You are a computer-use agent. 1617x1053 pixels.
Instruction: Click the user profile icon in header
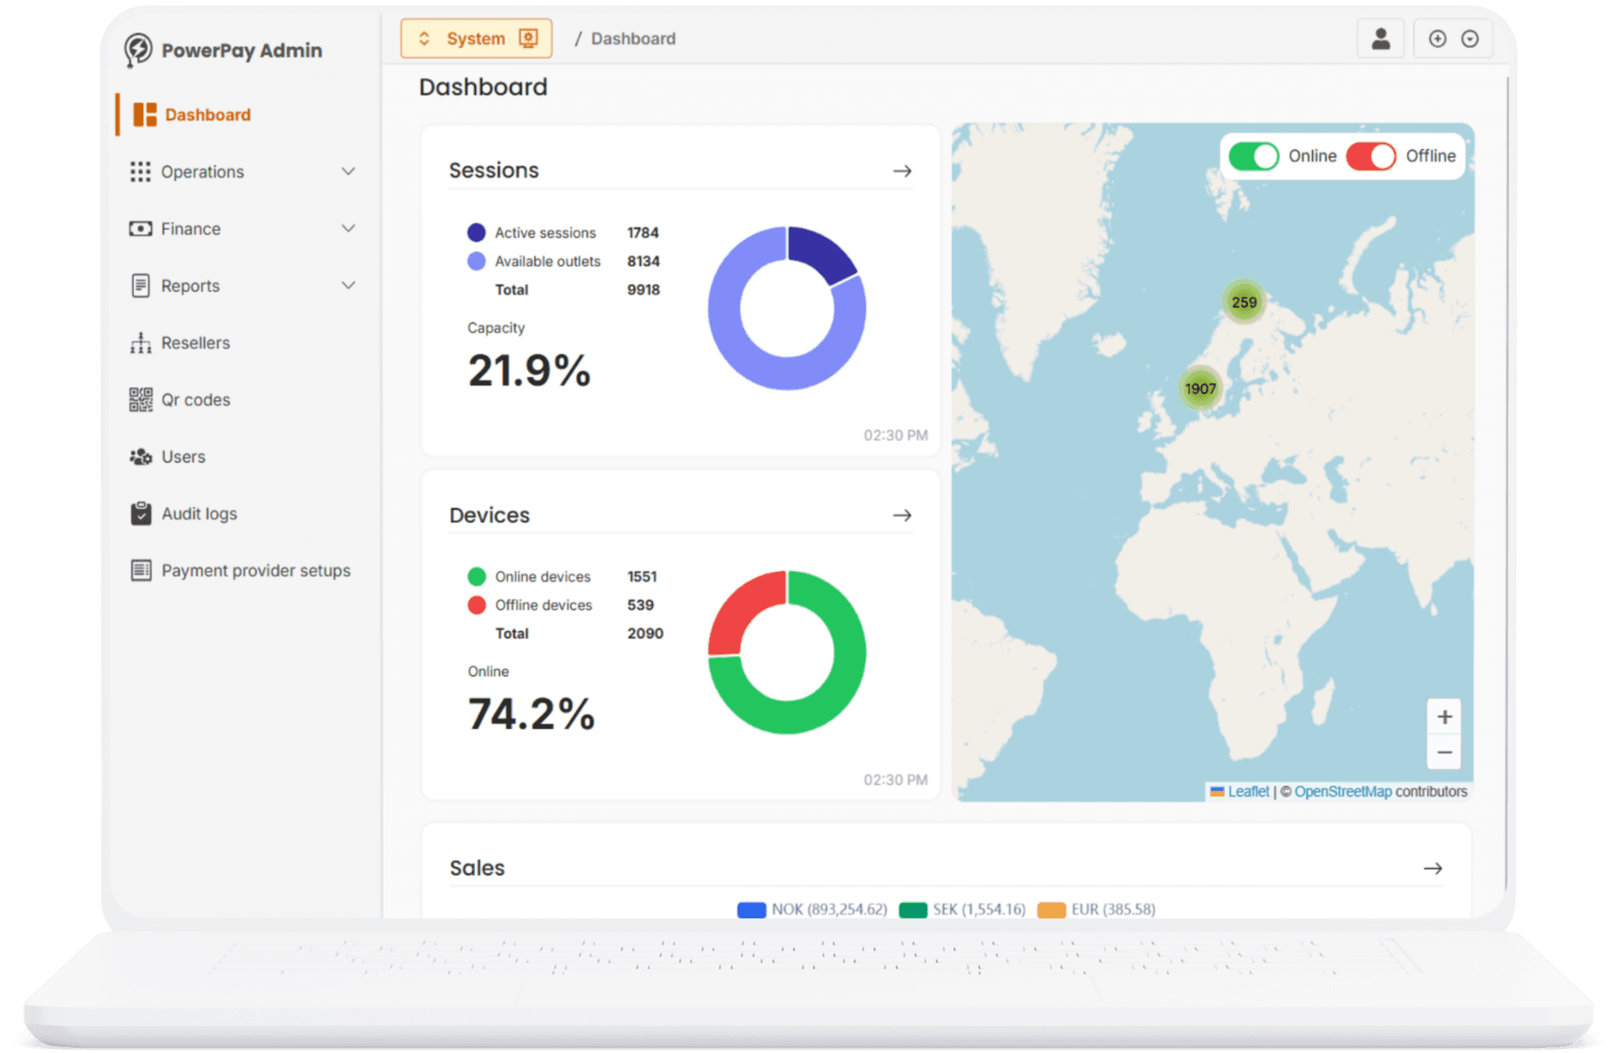(1380, 39)
